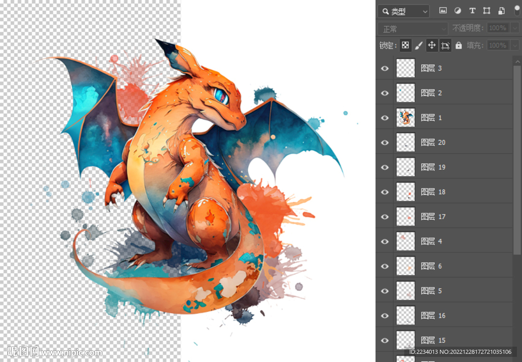Toggle visibility of 图层 20

(x=385, y=142)
